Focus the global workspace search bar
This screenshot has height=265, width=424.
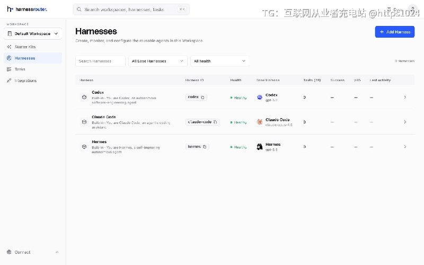point(131,10)
